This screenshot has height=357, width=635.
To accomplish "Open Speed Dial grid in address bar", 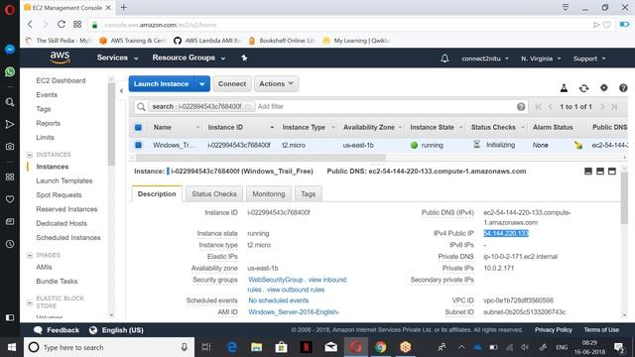I will click(77, 24).
